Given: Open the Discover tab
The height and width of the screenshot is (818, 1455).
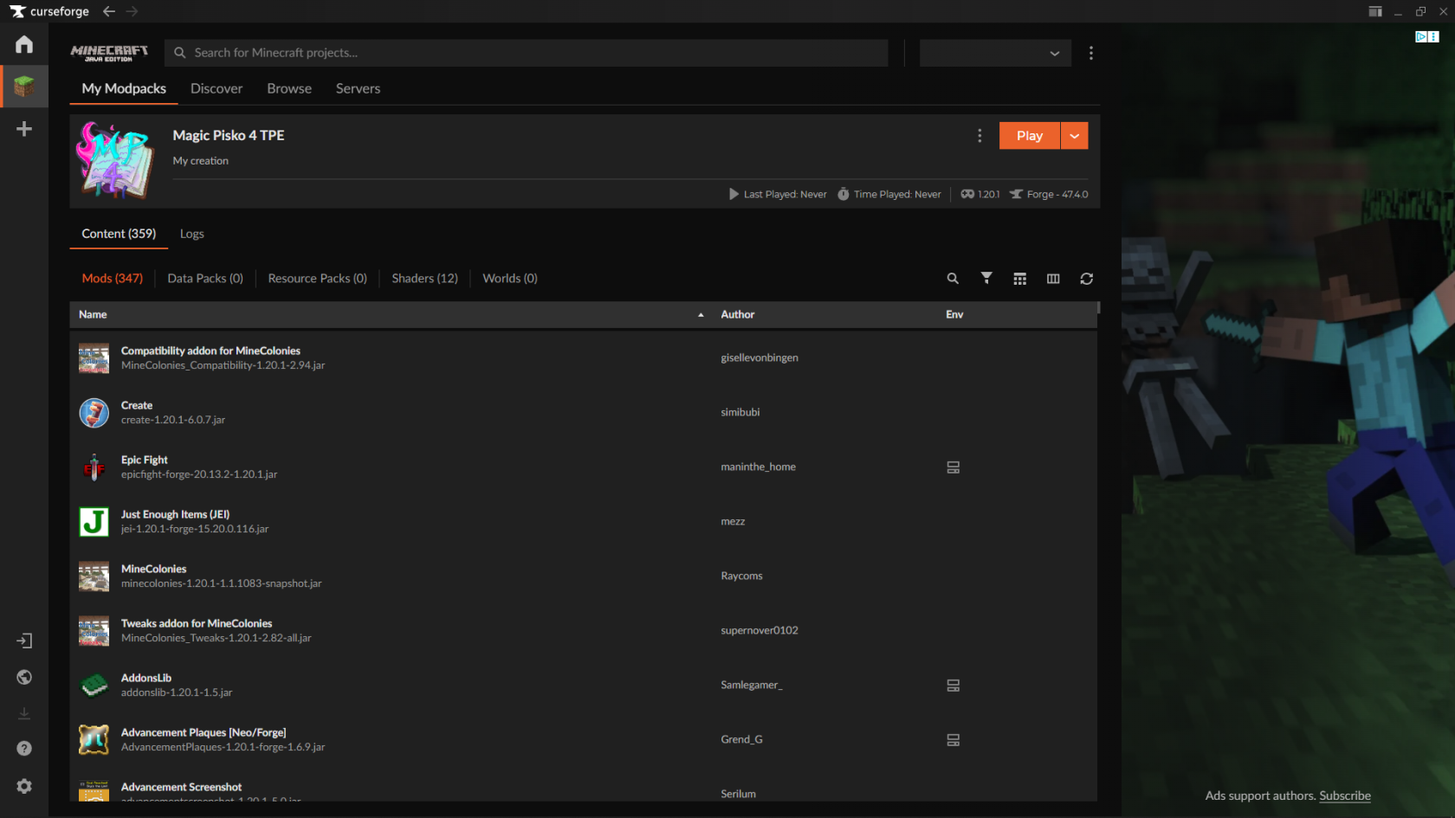Looking at the screenshot, I should pos(216,88).
